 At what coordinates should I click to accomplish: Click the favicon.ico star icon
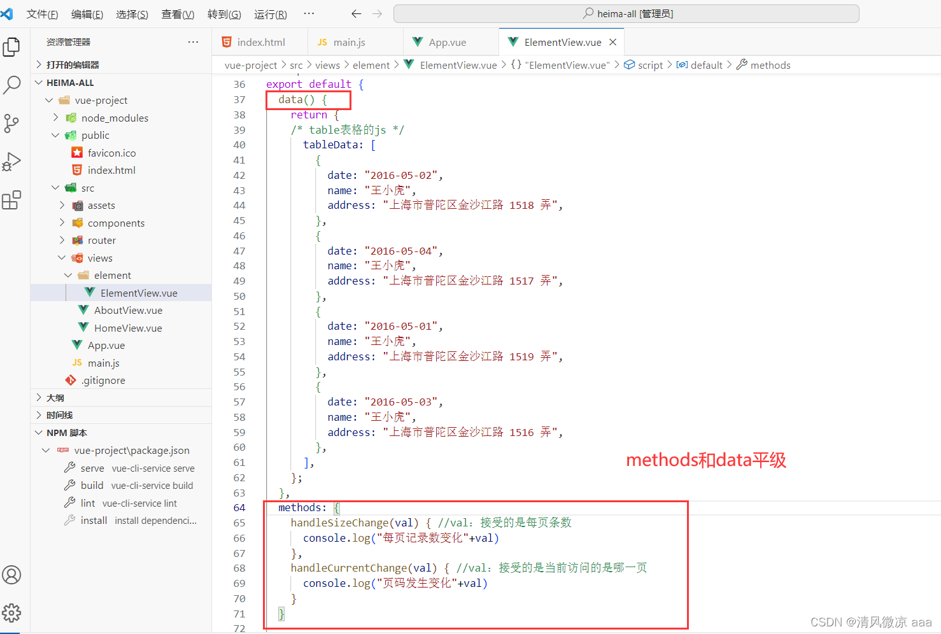pyautogui.click(x=77, y=153)
